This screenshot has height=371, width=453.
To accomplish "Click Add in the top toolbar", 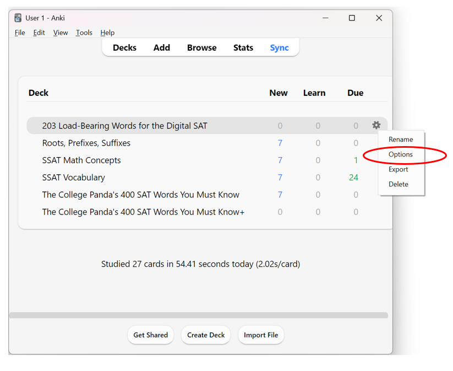I will point(162,48).
